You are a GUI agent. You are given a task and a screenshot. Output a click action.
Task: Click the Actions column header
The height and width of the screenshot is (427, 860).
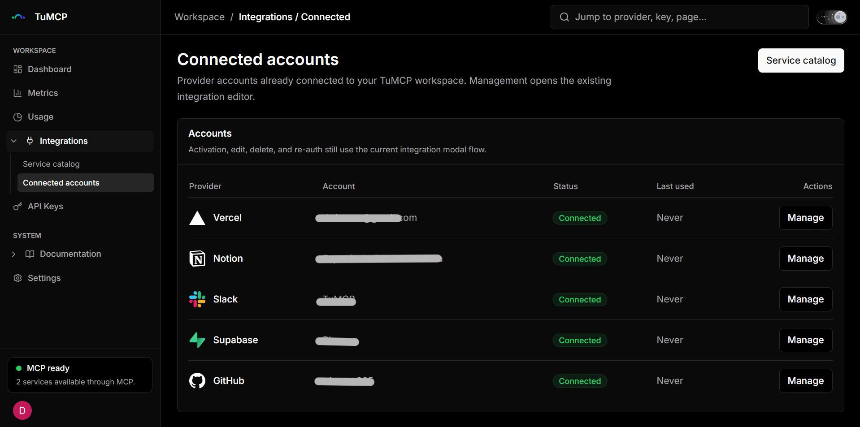click(818, 186)
